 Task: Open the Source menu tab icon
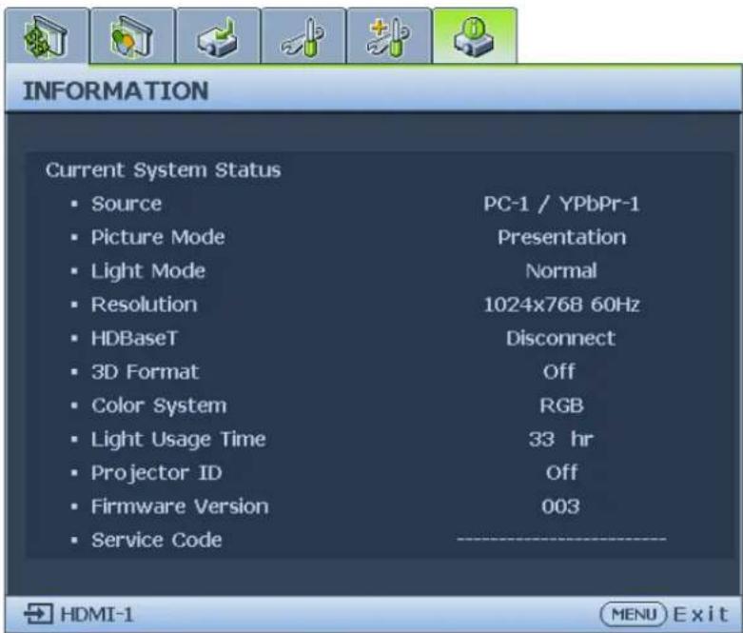tap(218, 36)
